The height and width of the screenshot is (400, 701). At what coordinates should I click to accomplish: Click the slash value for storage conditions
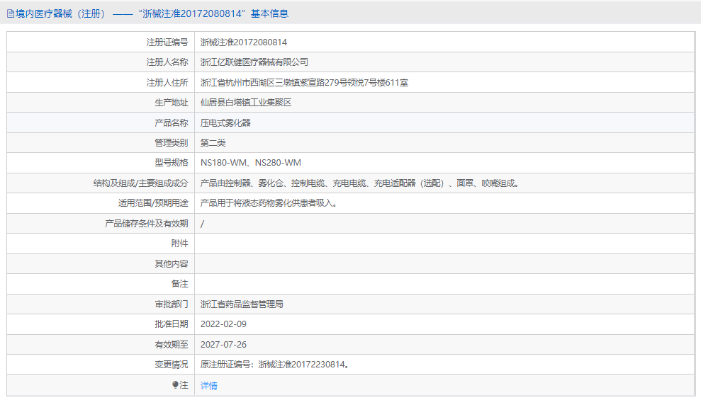click(202, 224)
